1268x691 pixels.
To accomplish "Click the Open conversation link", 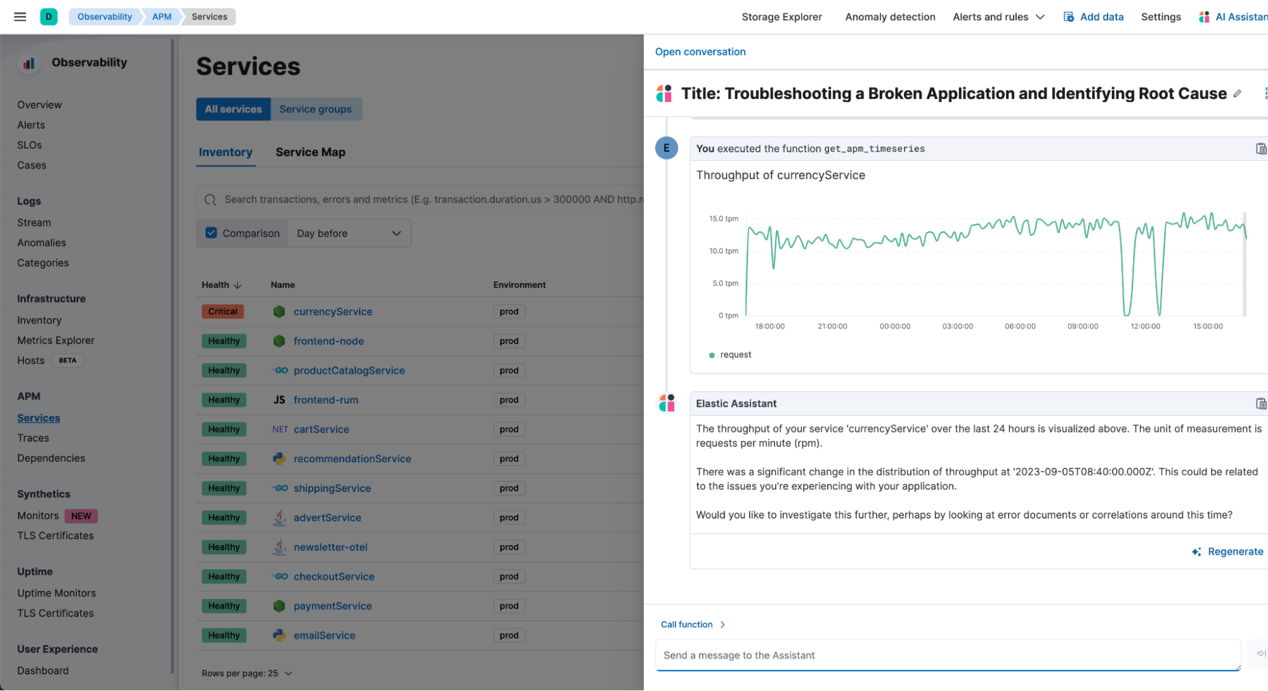I will pos(700,51).
